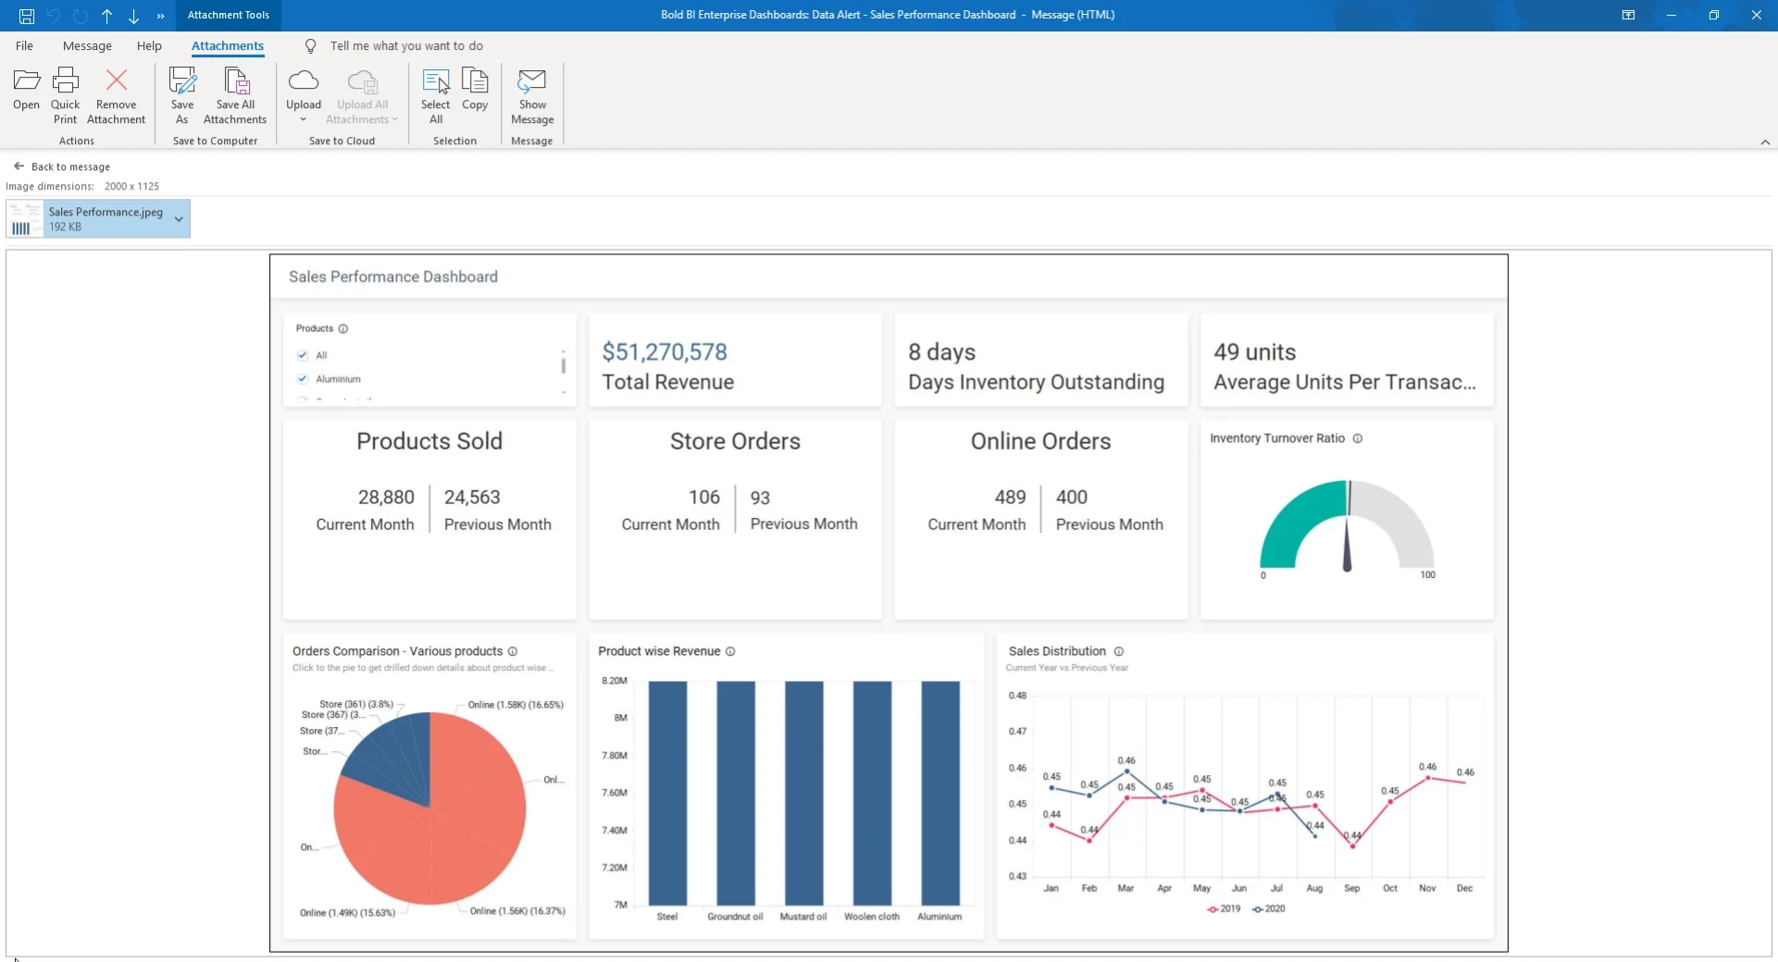Remove the attachment
This screenshot has height=962, width=1778.
pyautogui.click(x=115, y=93)
